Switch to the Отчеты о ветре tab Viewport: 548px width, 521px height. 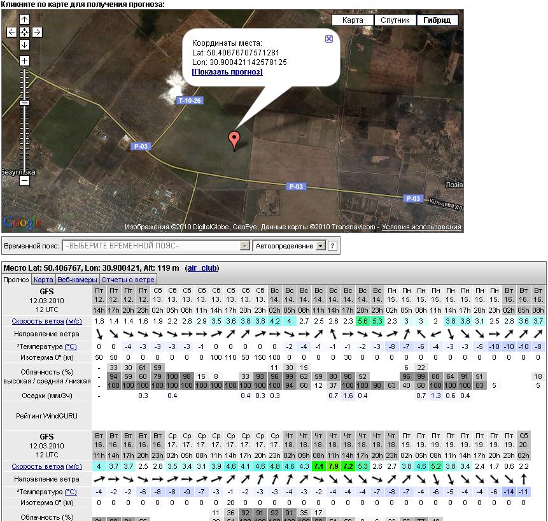coord(127,280)
